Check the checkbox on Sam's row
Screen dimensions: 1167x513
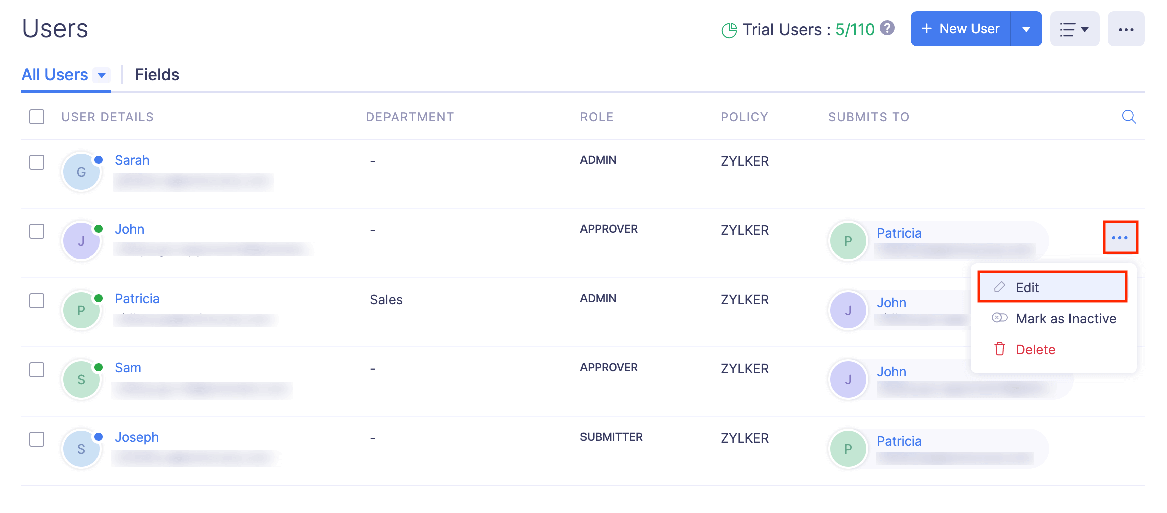[36, 370]
